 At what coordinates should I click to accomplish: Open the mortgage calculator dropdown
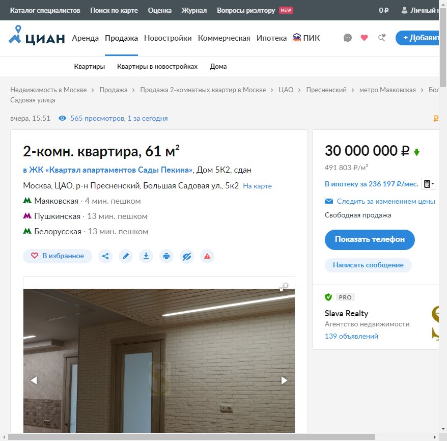(x=429, y=184)
